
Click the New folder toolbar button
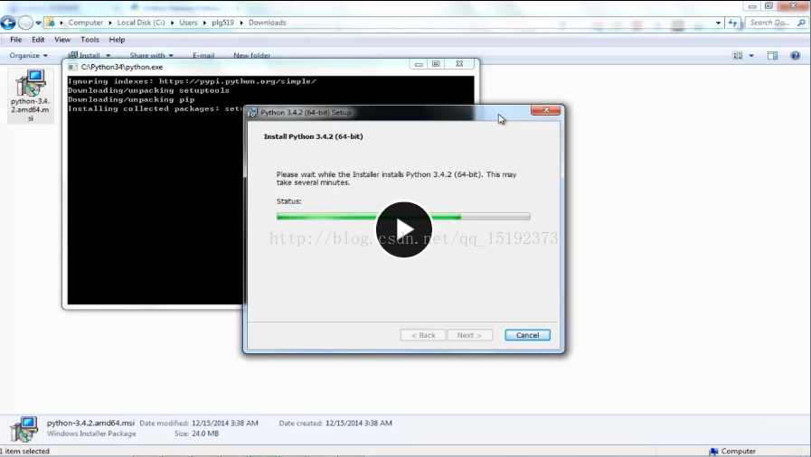(252, 55)
